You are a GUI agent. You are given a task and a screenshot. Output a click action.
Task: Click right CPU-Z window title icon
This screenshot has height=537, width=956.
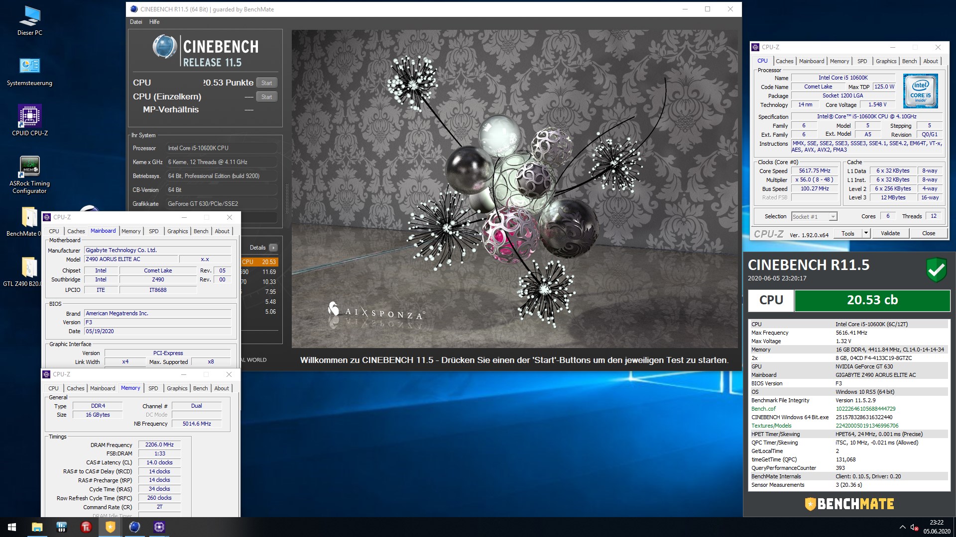click(x=755, y=47)
